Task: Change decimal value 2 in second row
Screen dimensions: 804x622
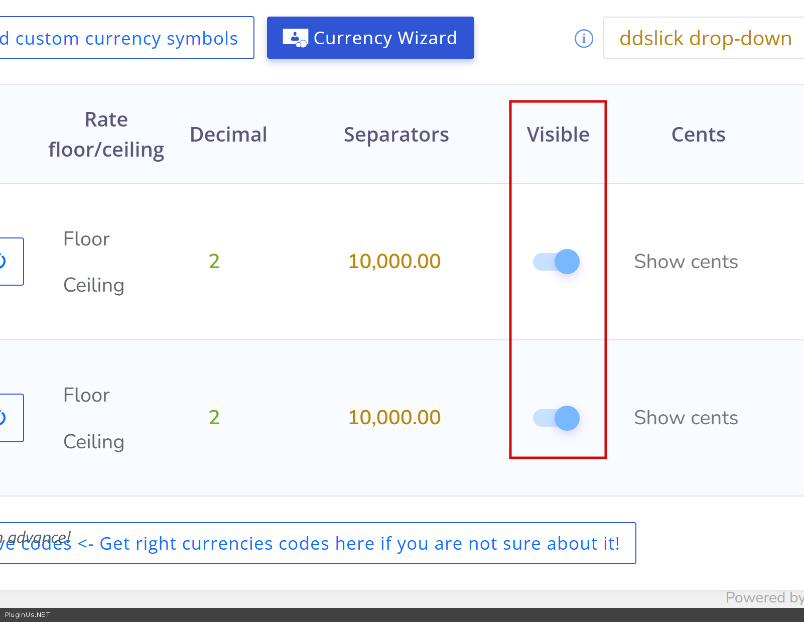Action: point(214,417)
